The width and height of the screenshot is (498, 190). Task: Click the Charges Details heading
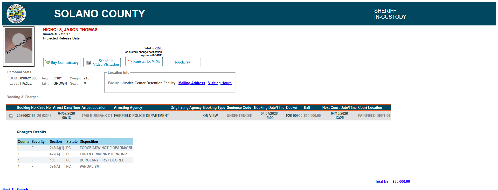31,132
